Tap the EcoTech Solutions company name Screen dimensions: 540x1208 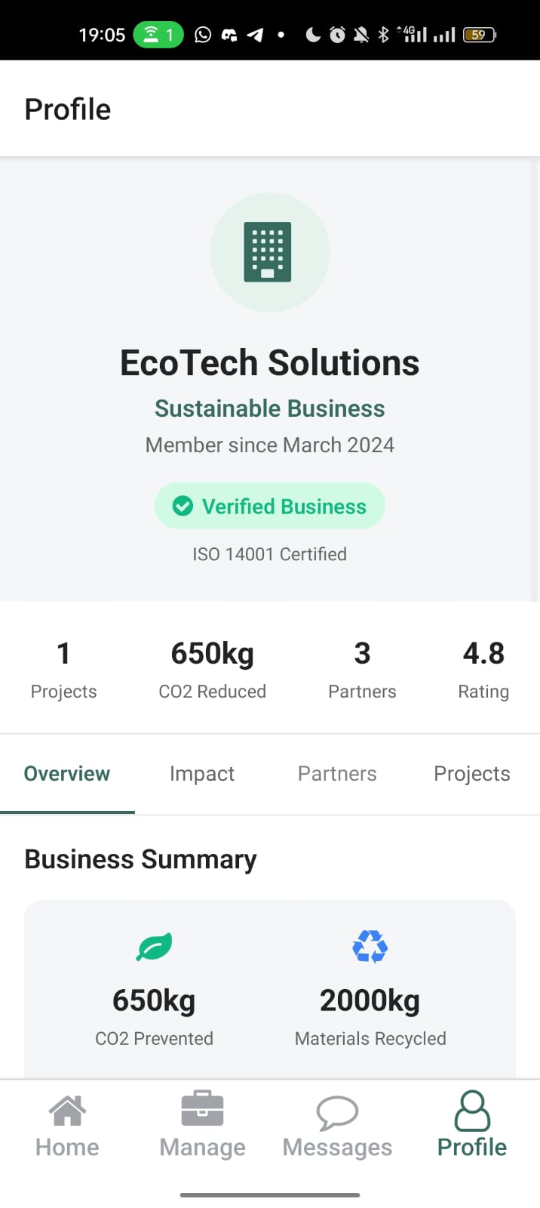[x=269, y=363]
